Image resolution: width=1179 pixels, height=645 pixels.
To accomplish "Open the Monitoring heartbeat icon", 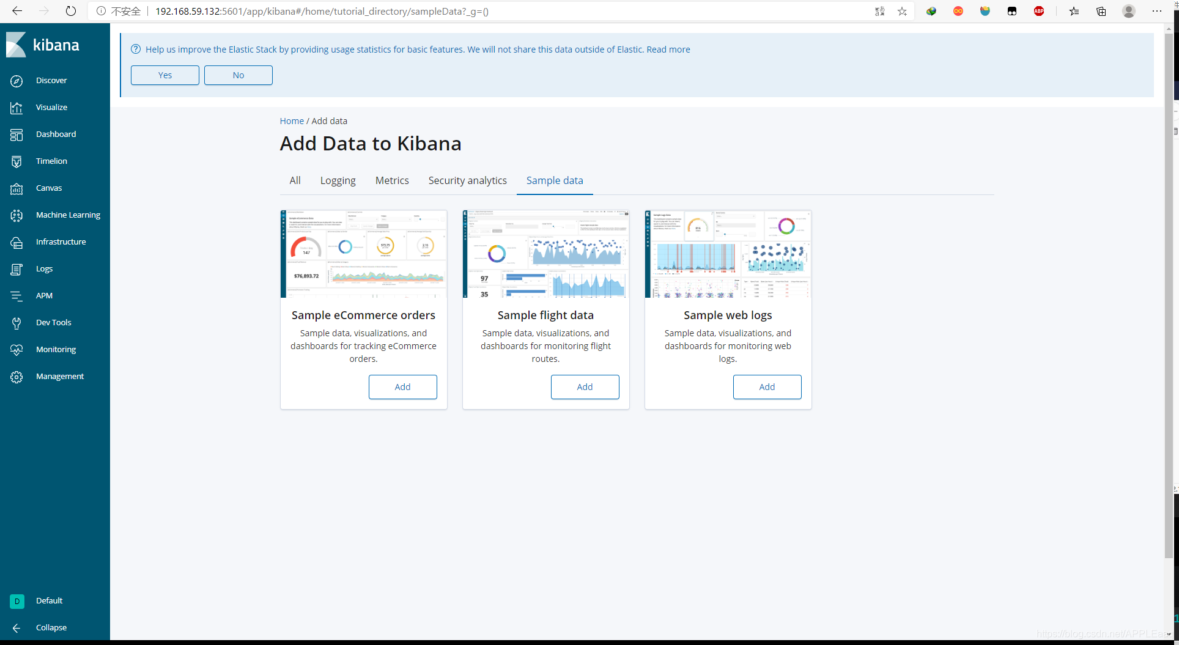I will (17, 350).
